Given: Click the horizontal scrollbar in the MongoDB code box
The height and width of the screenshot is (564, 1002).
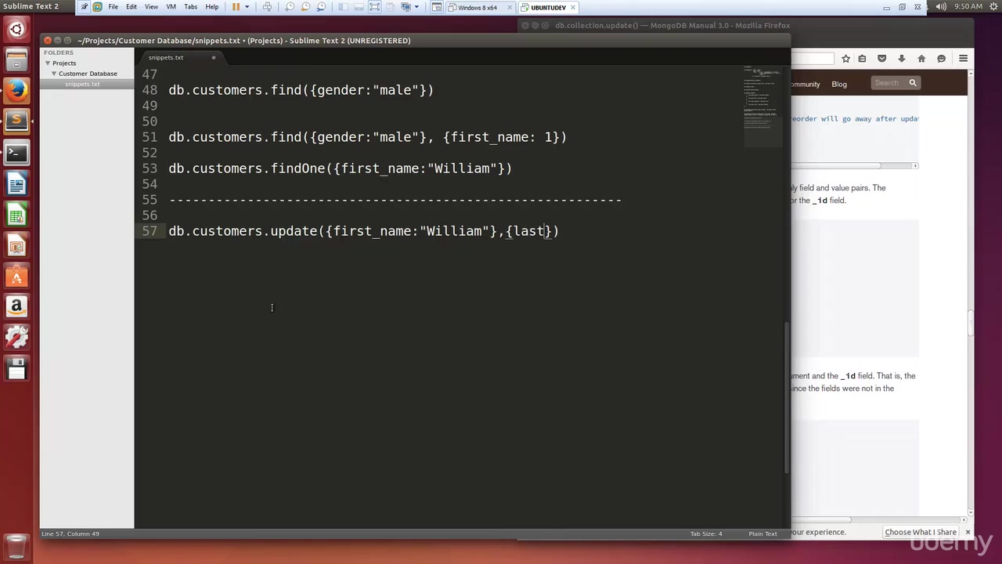Looking at the screenshot, I should pos(854,165).
